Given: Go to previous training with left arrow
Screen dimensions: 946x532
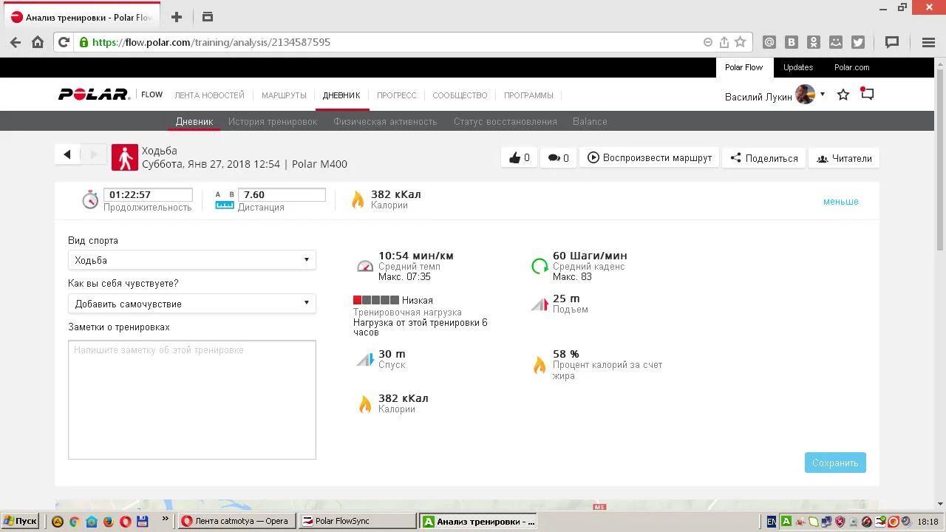Looking at the screenshot, I should coord(67,154).
